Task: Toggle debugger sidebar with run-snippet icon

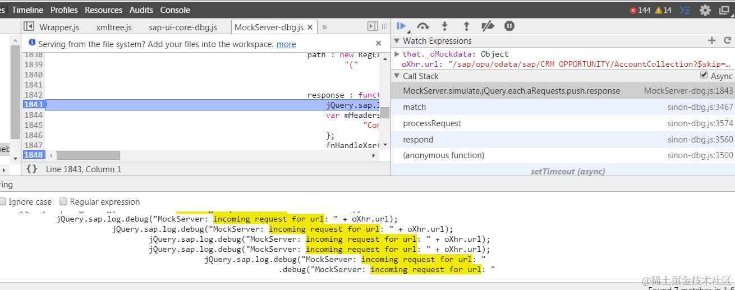Action: (x=373, y=26)
